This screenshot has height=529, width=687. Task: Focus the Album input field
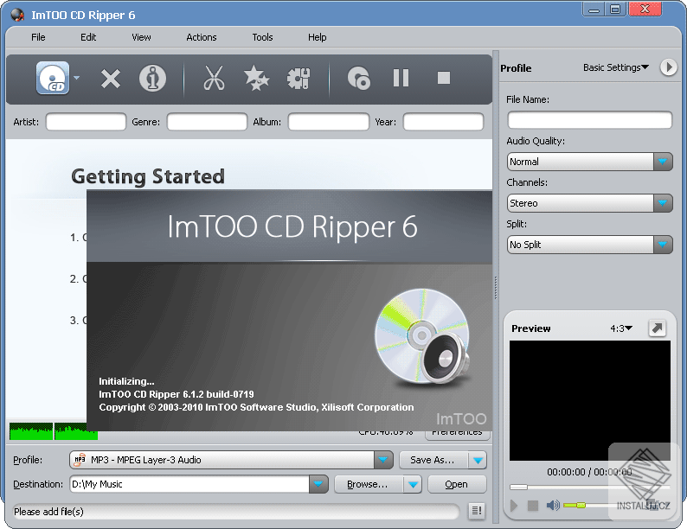pyautogui.click(x=328, y=122)
